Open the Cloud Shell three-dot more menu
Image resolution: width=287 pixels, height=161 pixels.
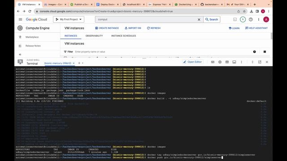coord(241,62)
